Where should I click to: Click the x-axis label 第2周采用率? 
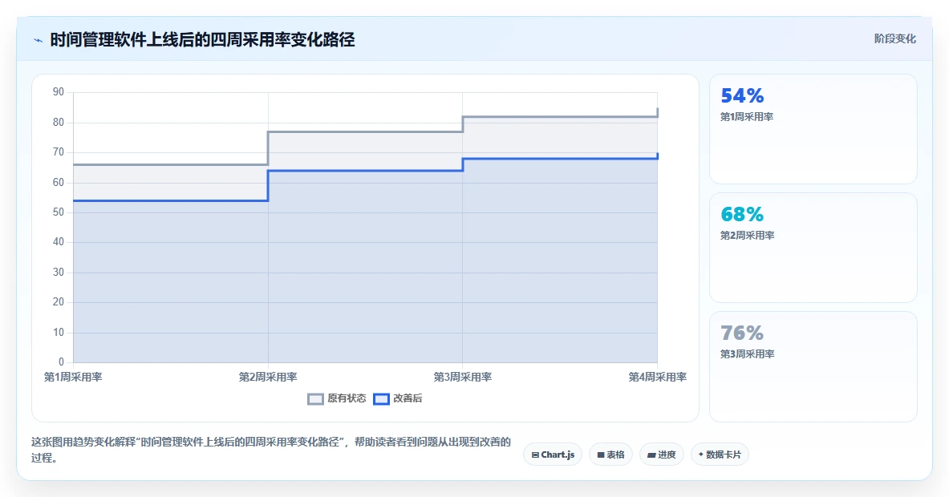coord(268,378)
